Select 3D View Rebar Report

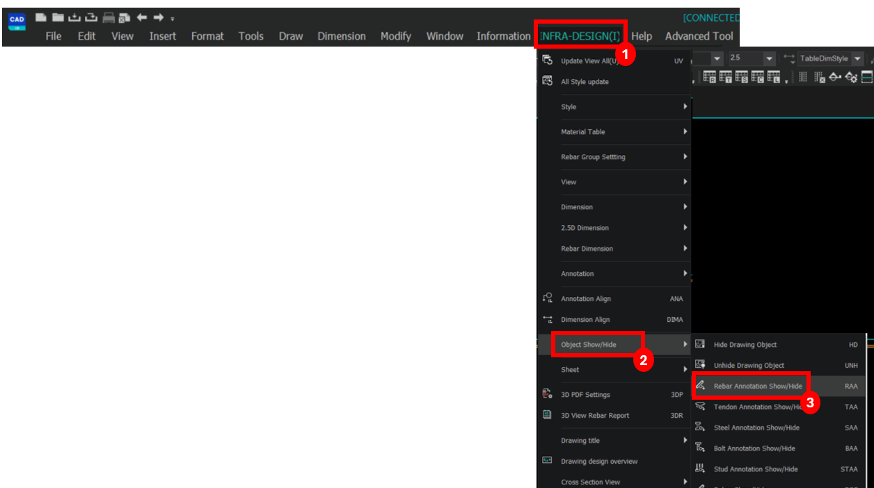pyautogui.click(x=614, y=416)
